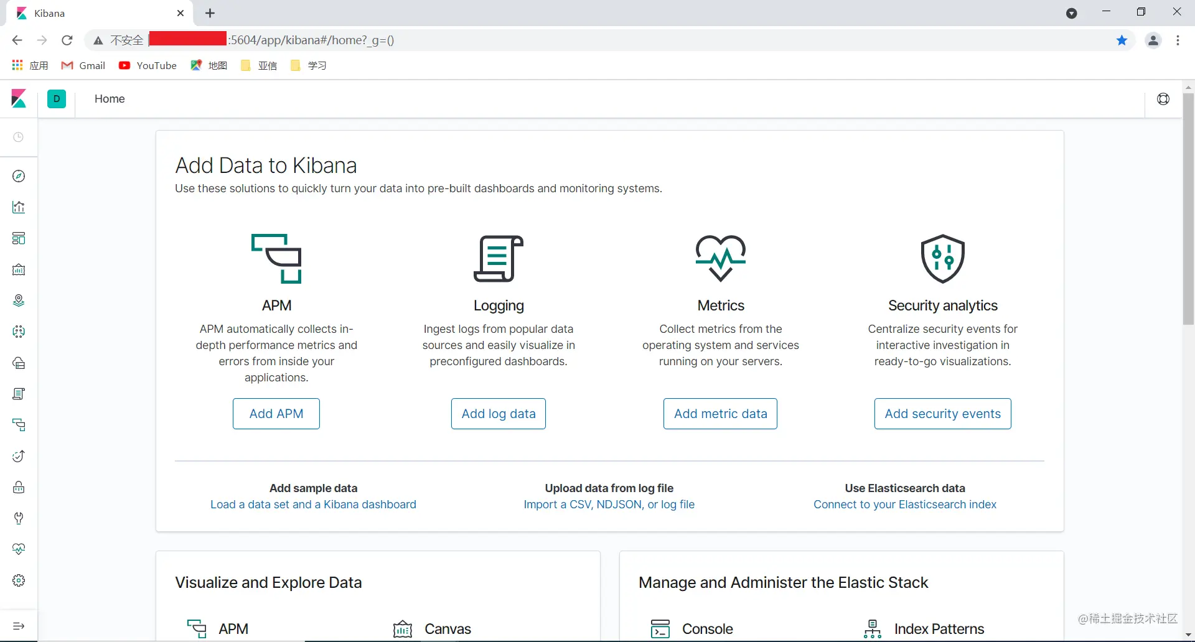The width and height of the screenshot is (1195, 642).
Task: Open the Default space selector avatar
Action: click(57, 99)
